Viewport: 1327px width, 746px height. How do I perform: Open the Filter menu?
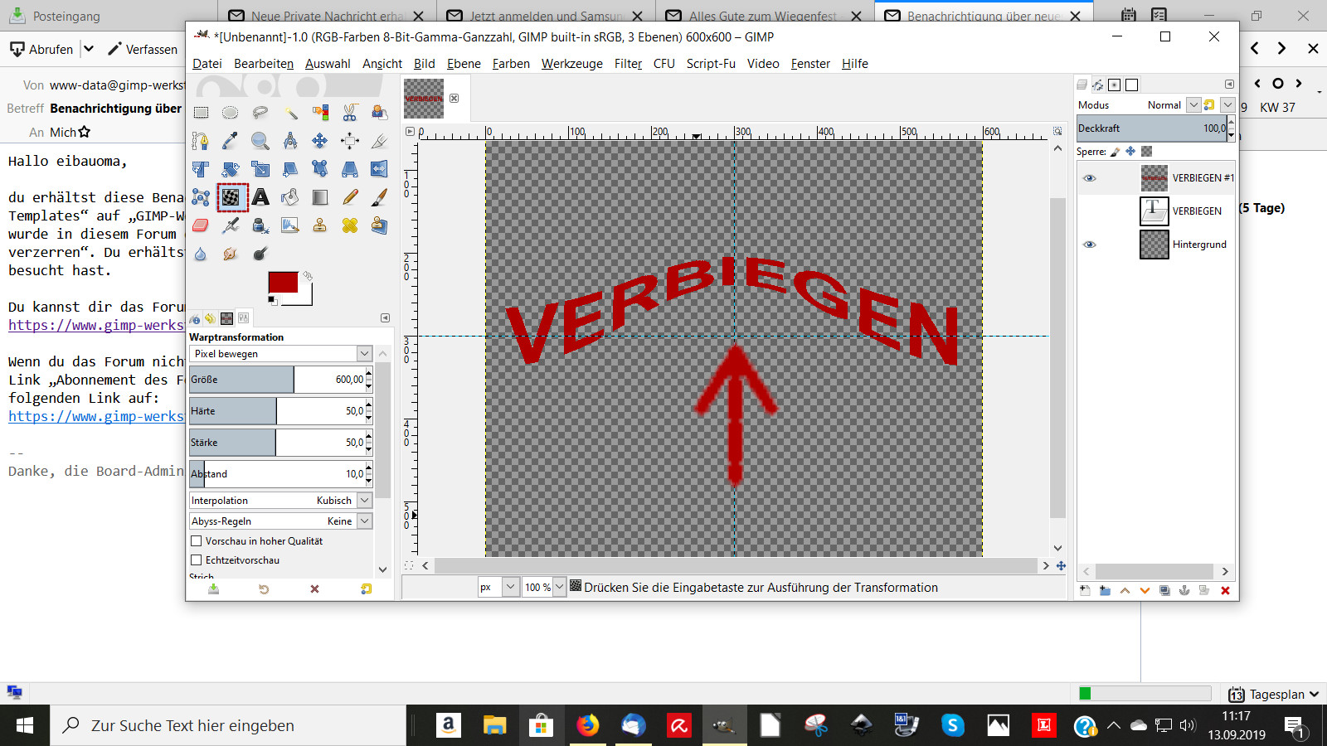[x=628, y=64]
